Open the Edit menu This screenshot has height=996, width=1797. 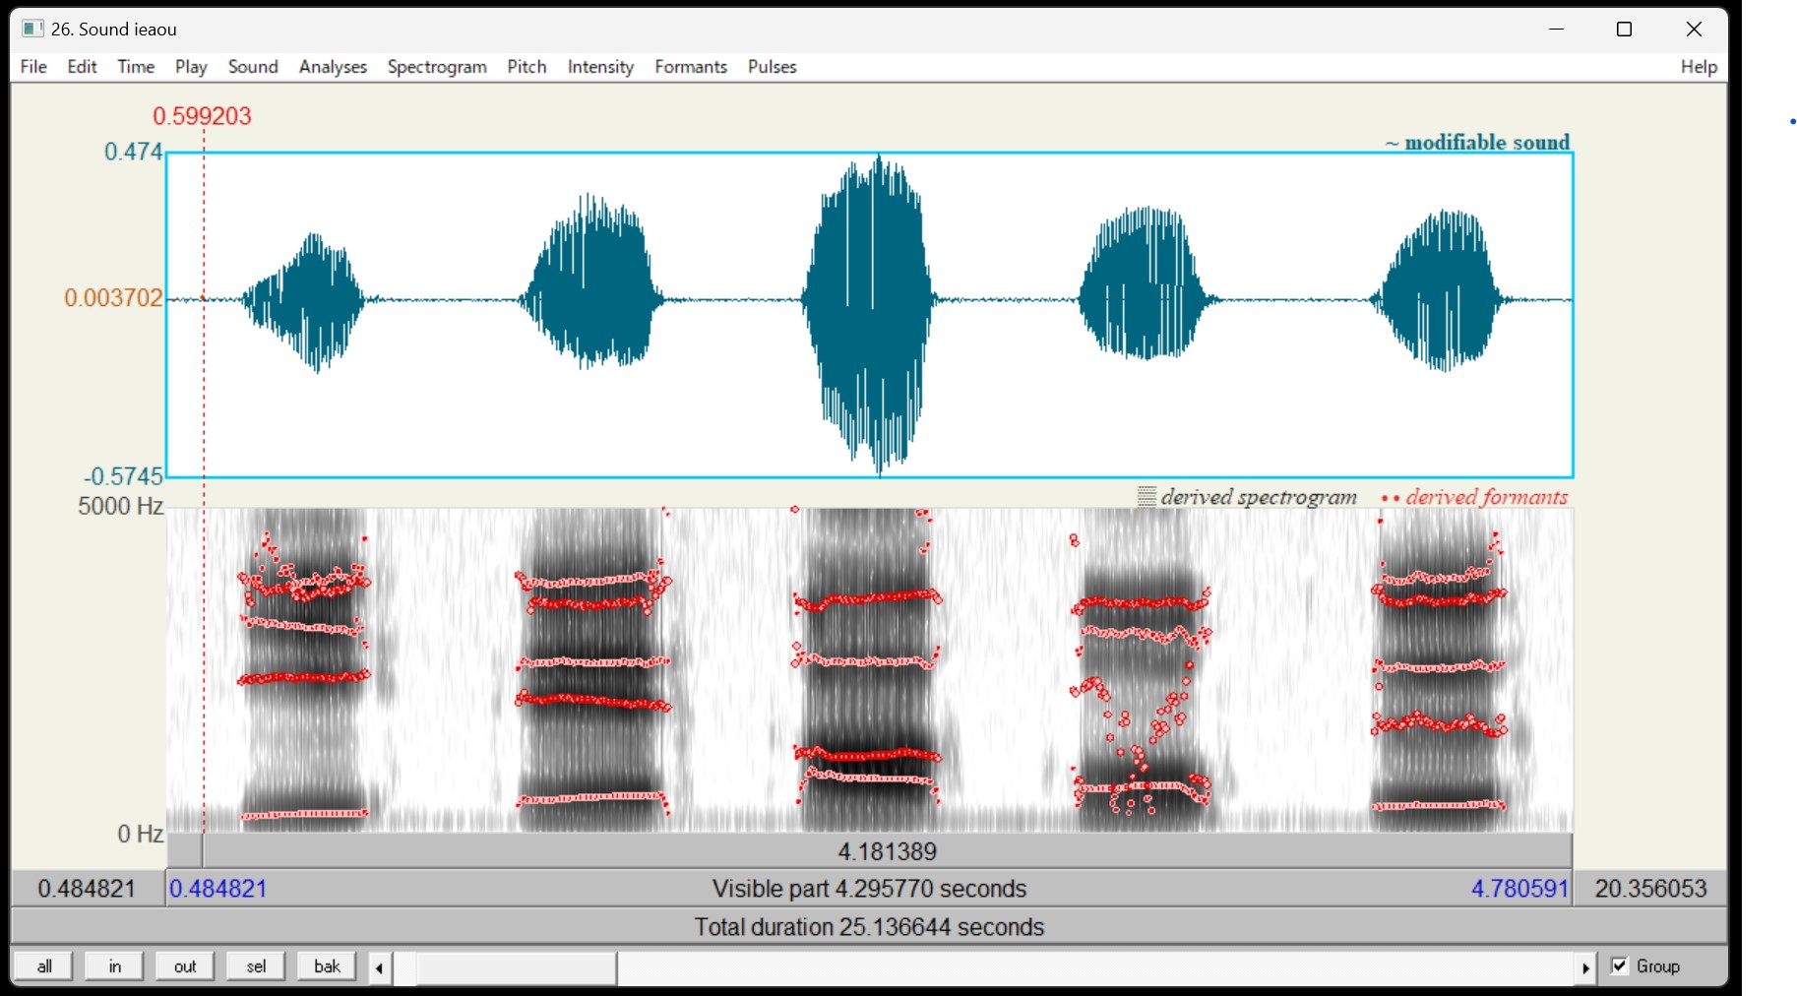pyautogui.click(x=82, y=67)
